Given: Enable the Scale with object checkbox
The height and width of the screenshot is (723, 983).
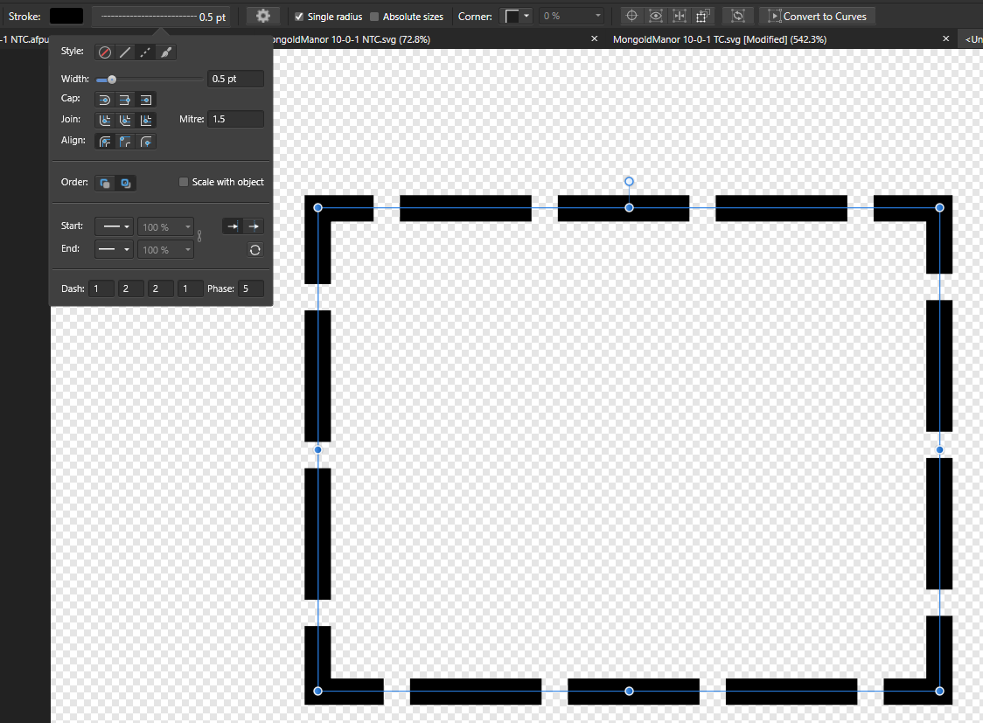Looking at the screenshot, I should pyautogui.click(x=184, y=182).
